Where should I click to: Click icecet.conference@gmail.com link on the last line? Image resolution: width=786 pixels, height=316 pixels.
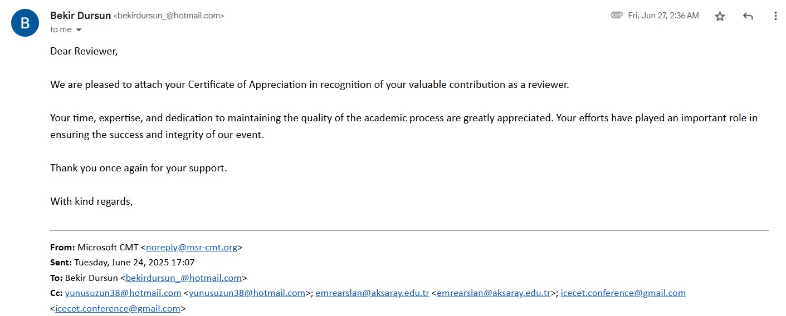coord(118,308)
